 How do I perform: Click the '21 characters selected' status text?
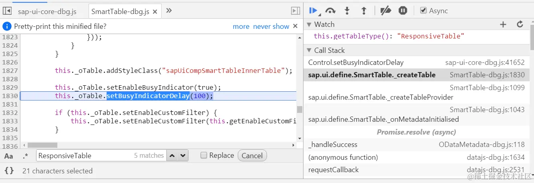pyautogui.click(x=57, y=171)
